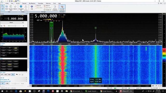Click the undo arrow in quick access toolbar

pos(18,1)
